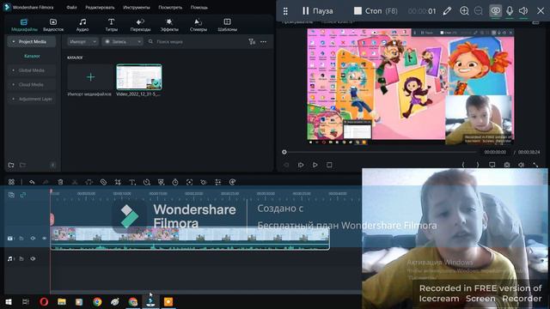Open fullscreen preview icon
Viewport: 550px width, 309px height.
point(535,165)
